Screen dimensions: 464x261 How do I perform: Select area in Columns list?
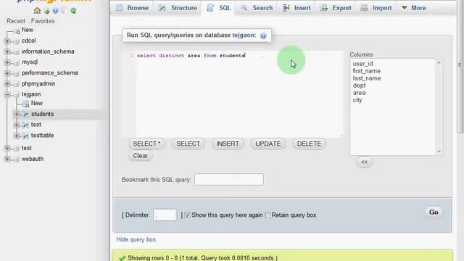point(359,93)
